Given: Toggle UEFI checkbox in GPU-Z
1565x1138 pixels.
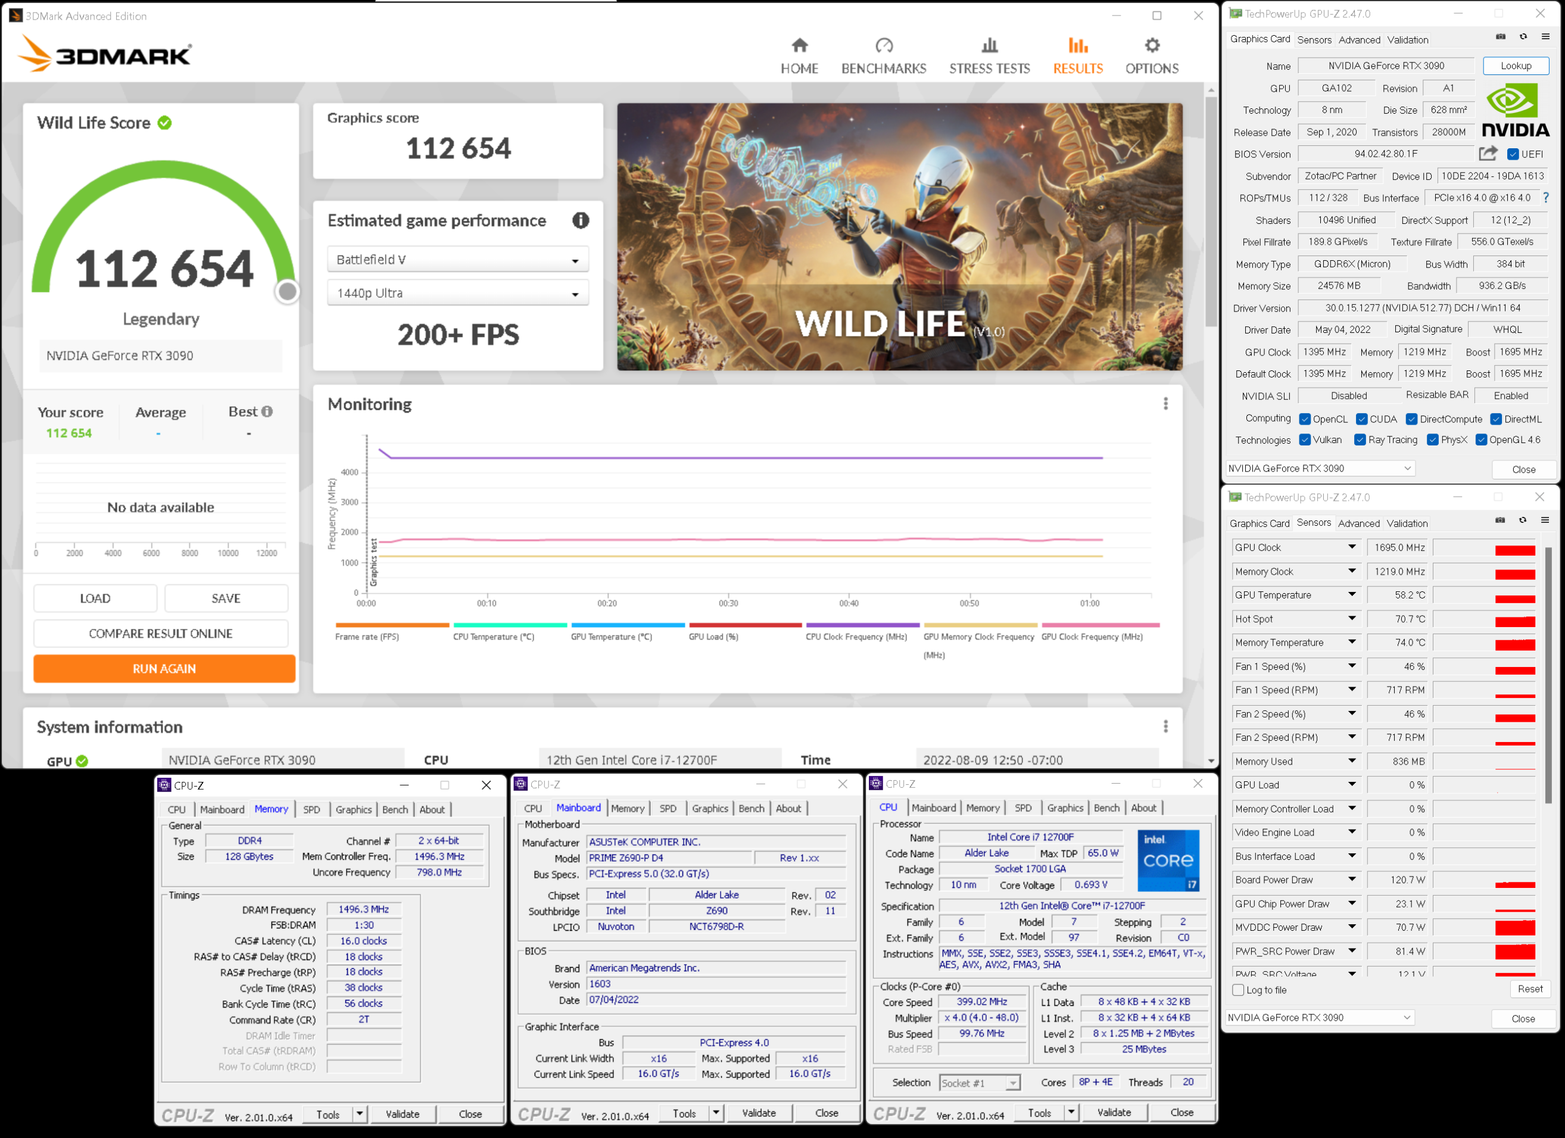Looking at the screenshot, I should tap(1512, 154).
